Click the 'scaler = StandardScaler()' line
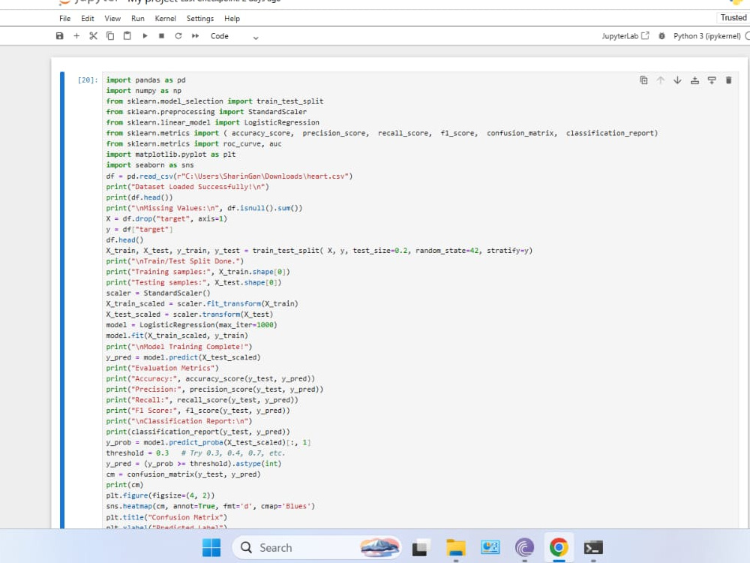750x563 pixels. point(157,293)
